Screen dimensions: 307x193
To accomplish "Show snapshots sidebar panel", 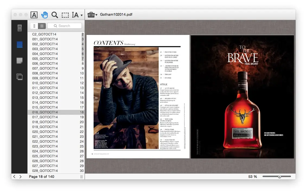I will [x=20, y=77].
